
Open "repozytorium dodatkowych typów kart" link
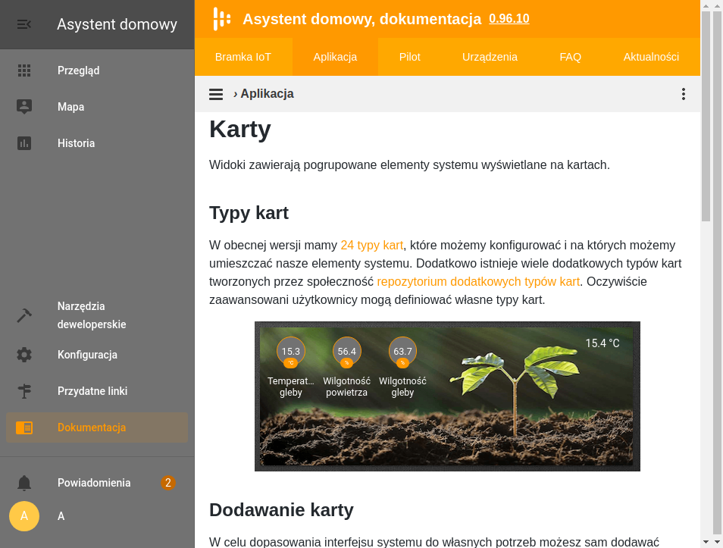478,282
